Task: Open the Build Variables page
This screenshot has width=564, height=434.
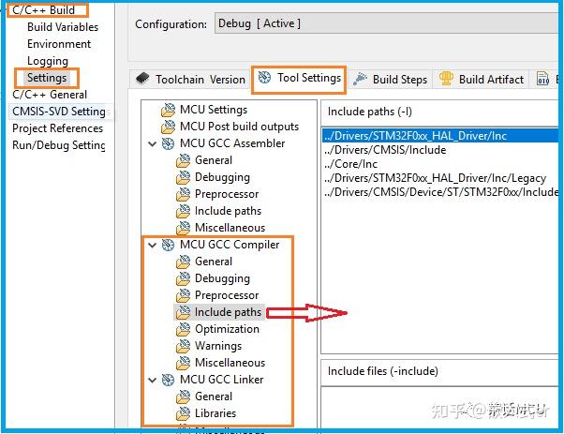Action: click(x=63, y=27)
